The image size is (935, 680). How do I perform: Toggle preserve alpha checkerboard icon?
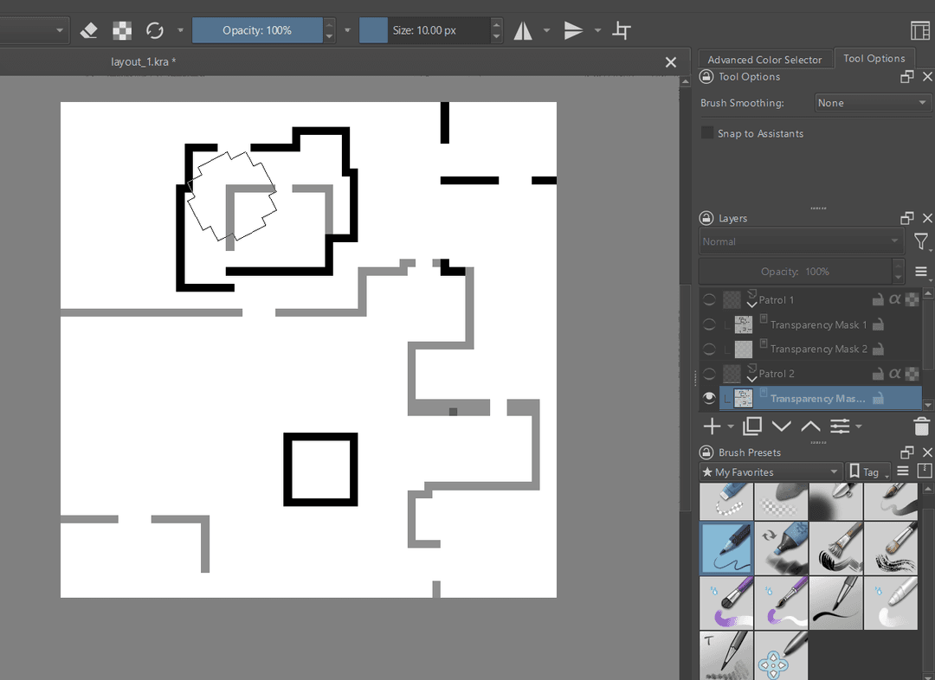122,30
